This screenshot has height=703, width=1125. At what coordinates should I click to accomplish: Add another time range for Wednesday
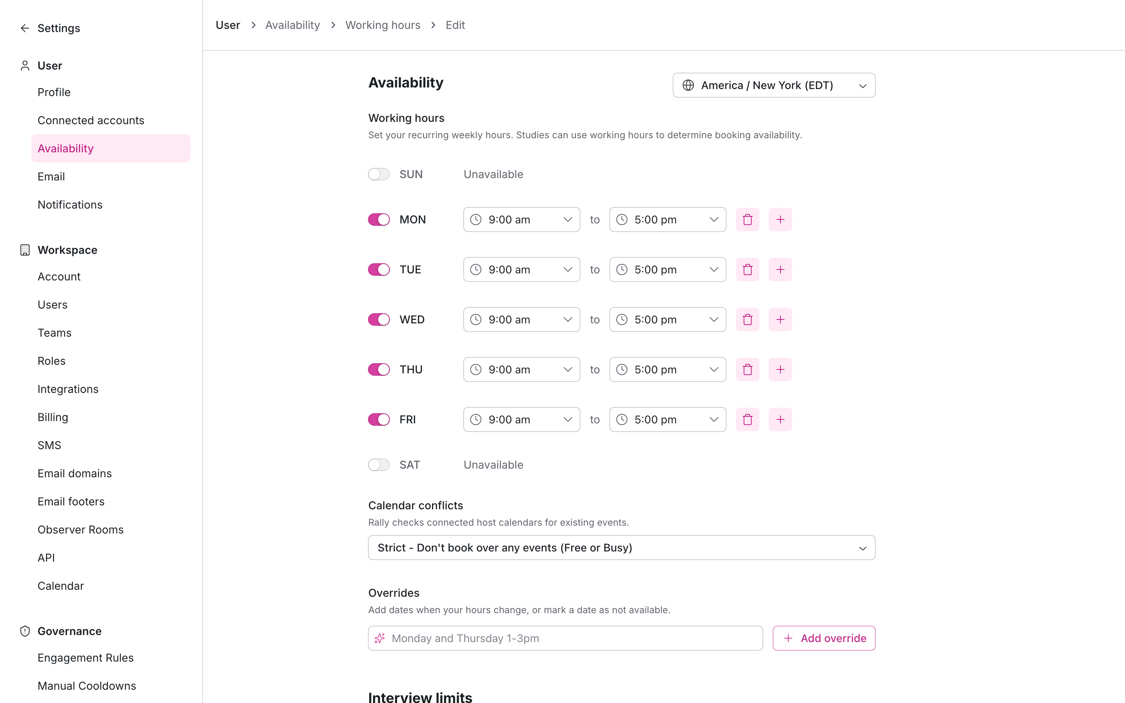pos(780,319)
